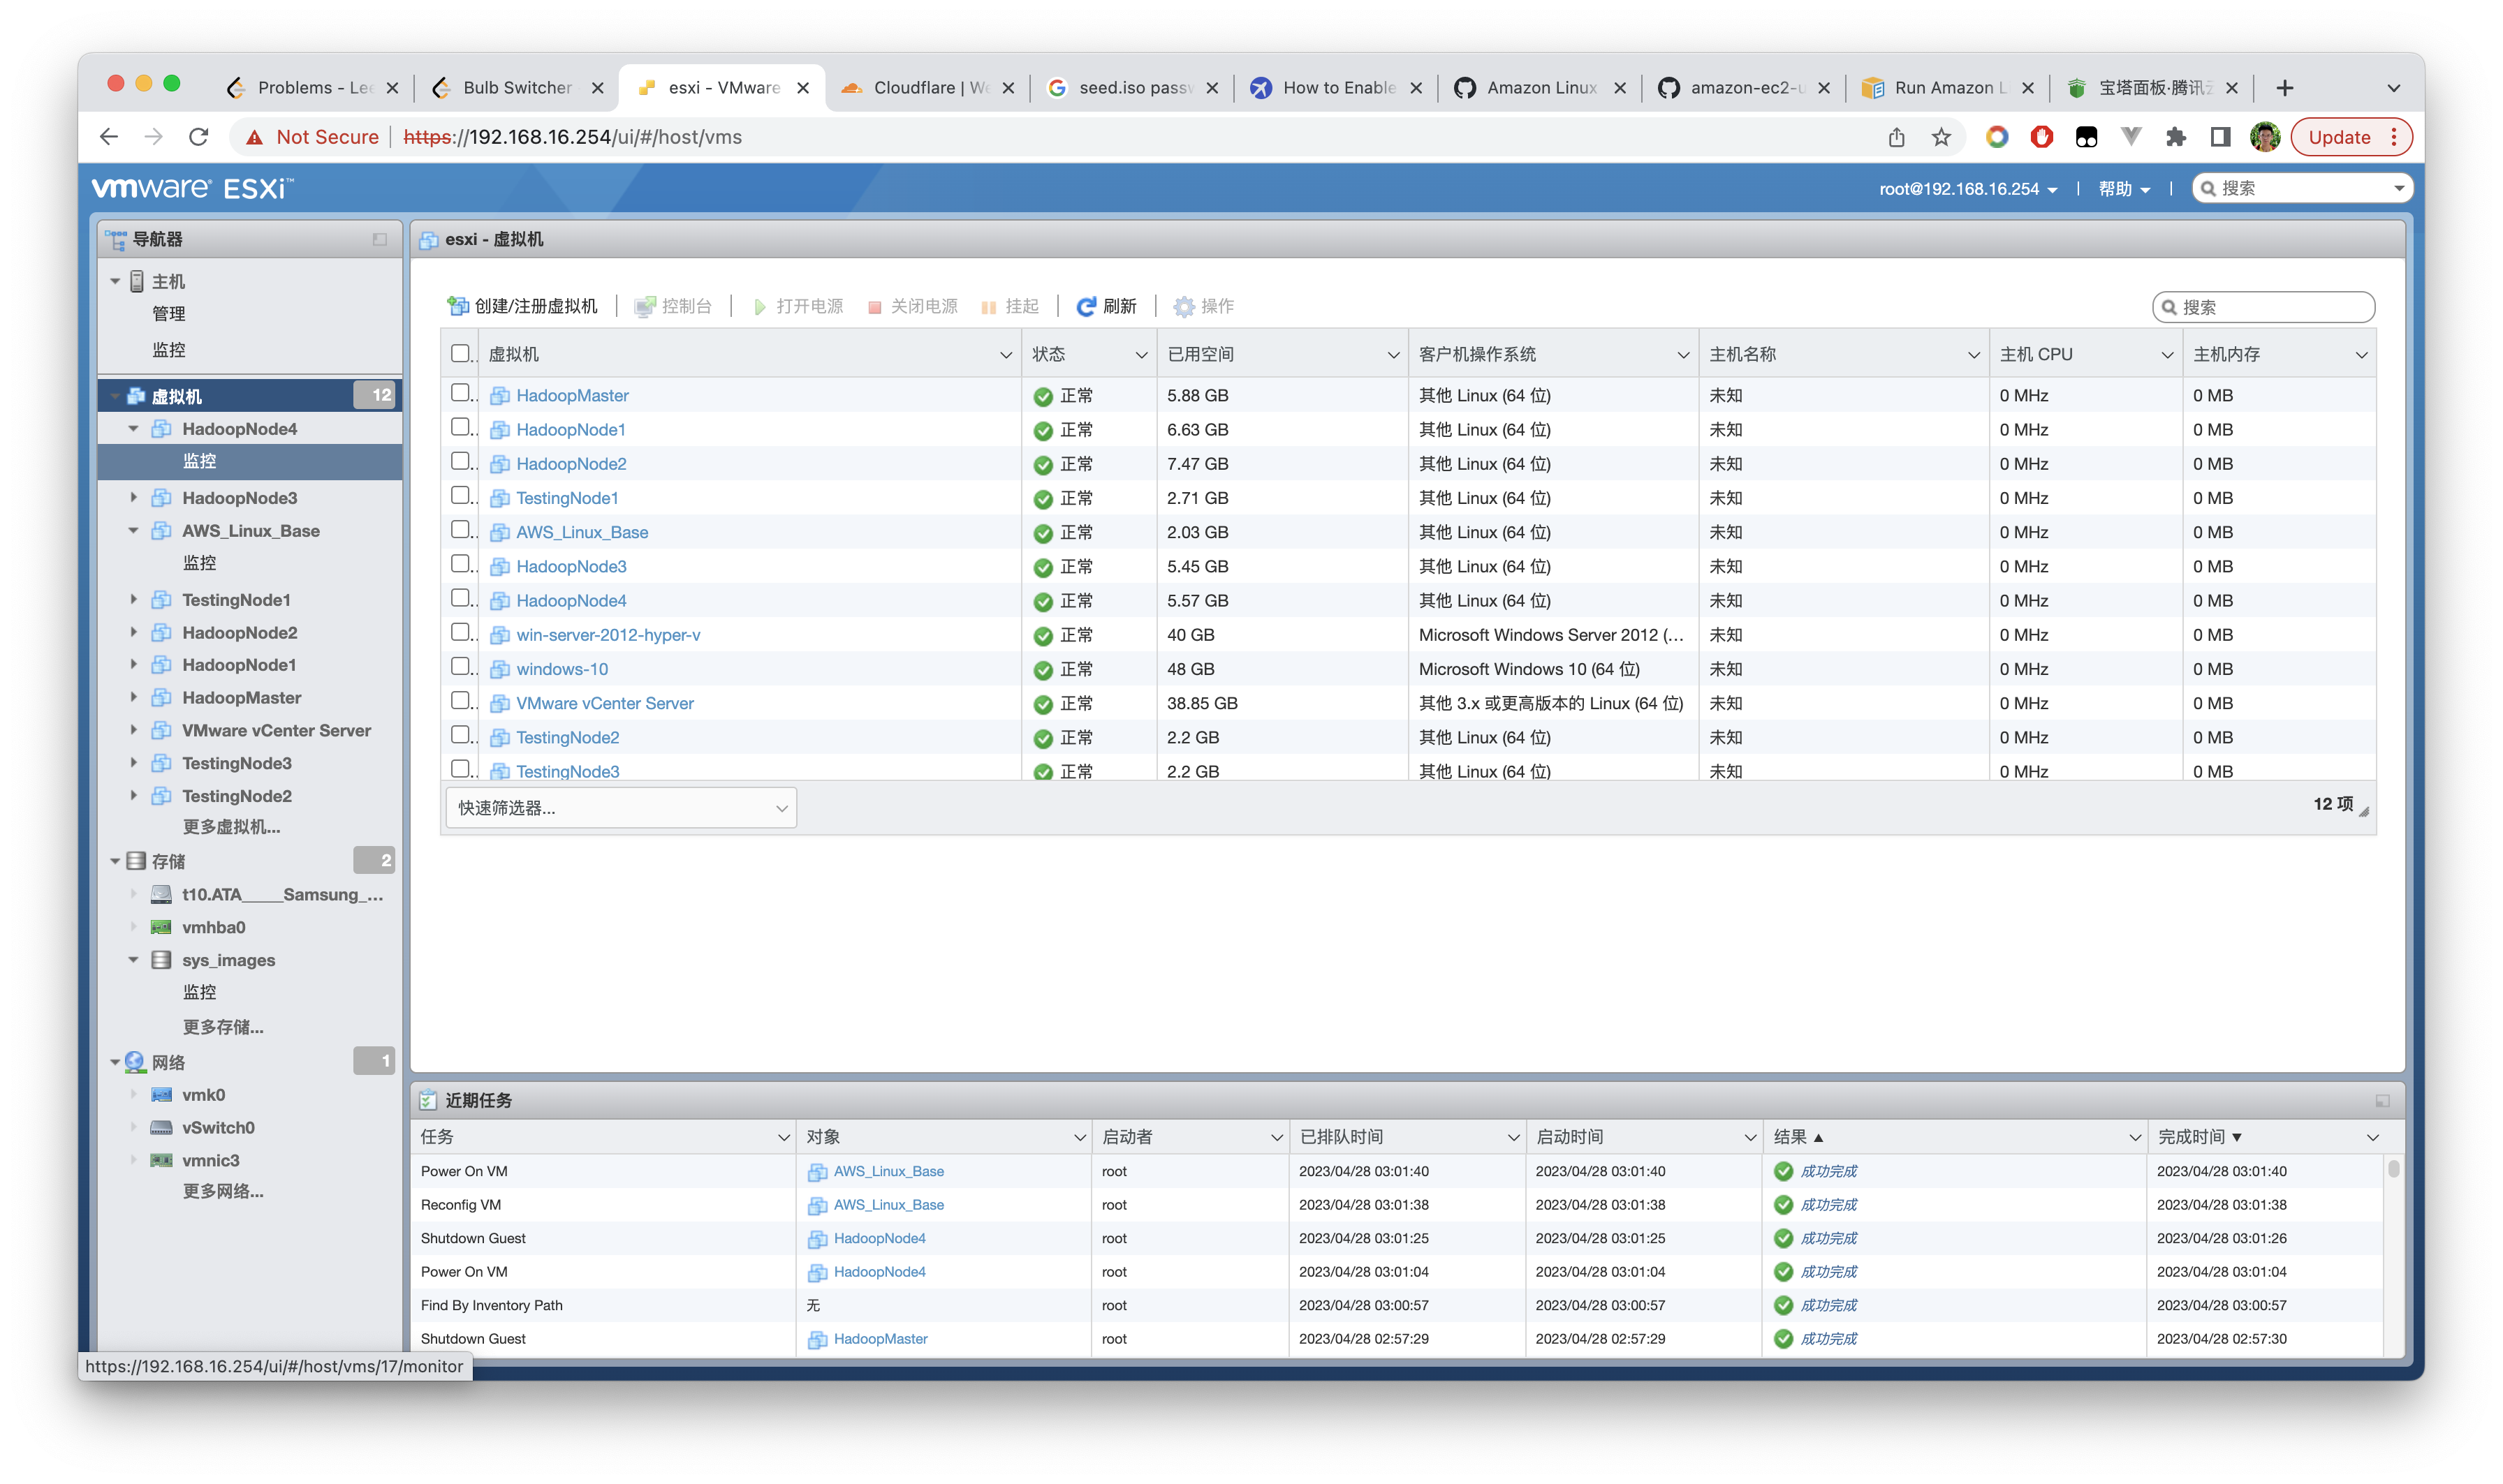The image size is (2503, 1484).
Task: Tick the windows-10 VM checkbox
Action: point(460,667)
